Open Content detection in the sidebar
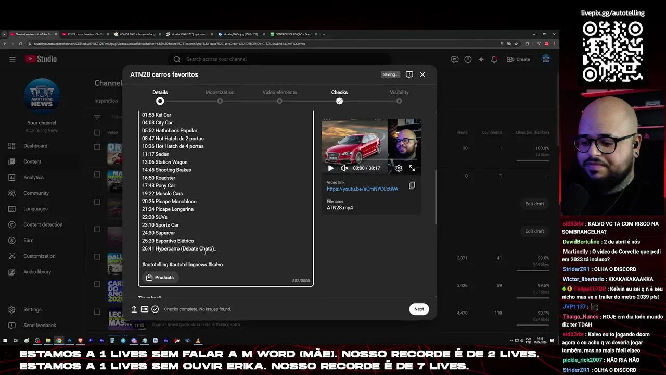Image resolution: width=666 pixels, height=375 pixels. pos(43,224)
